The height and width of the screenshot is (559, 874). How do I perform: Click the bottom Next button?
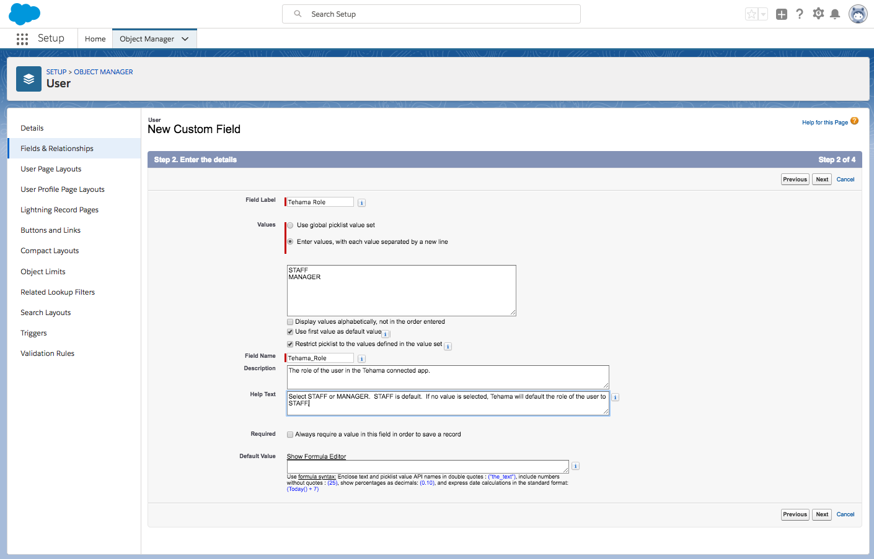(822, 514)
